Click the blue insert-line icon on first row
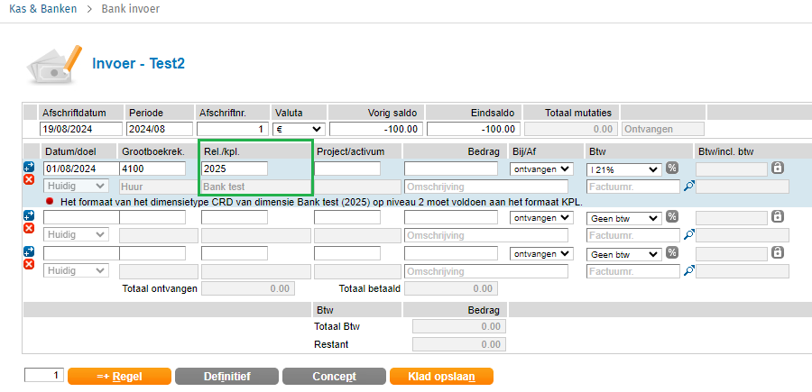Viewport: 812px width, 392px height. pos(29,168)
